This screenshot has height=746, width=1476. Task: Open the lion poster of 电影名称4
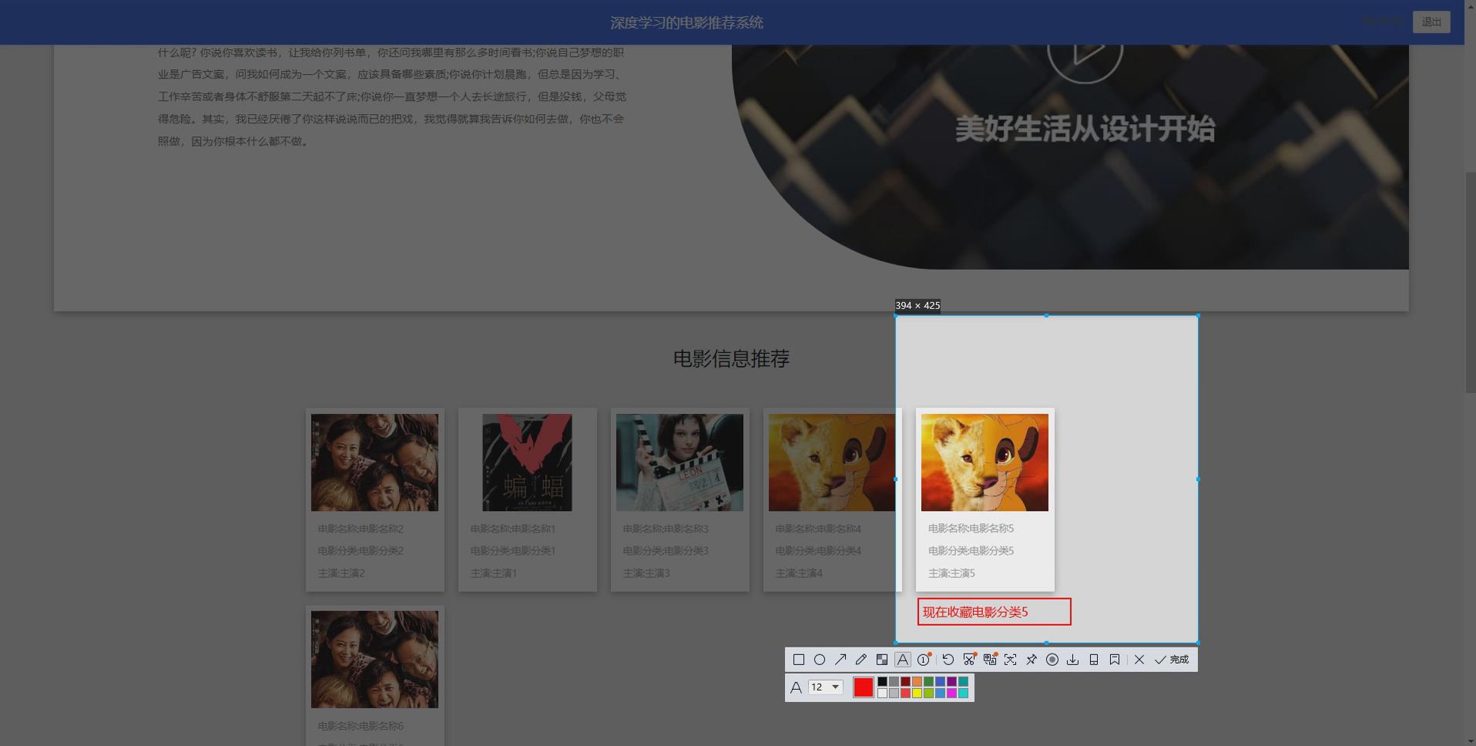click(832, 462)
